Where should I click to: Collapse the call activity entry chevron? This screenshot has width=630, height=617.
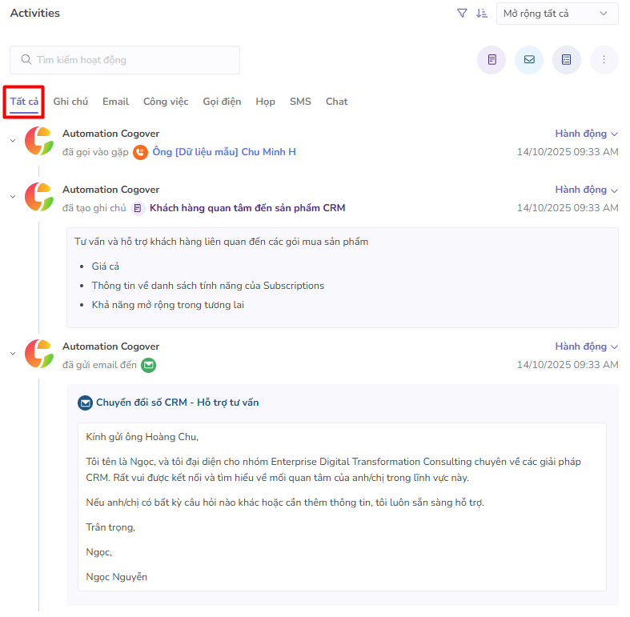pyautogui.click(x=13, y=142)
